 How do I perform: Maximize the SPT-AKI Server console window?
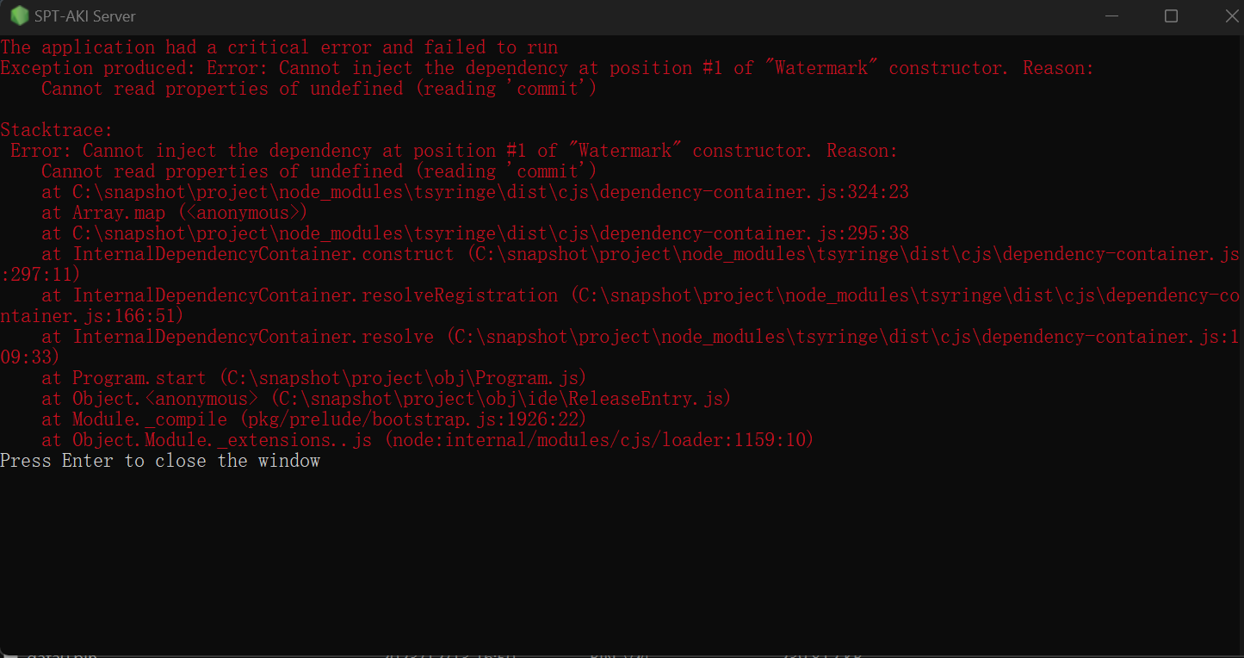coord(1171,16)
